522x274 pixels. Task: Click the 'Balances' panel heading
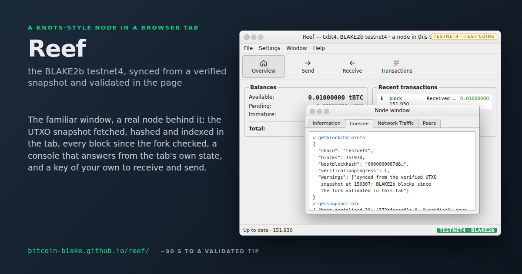tap(263, 87)
